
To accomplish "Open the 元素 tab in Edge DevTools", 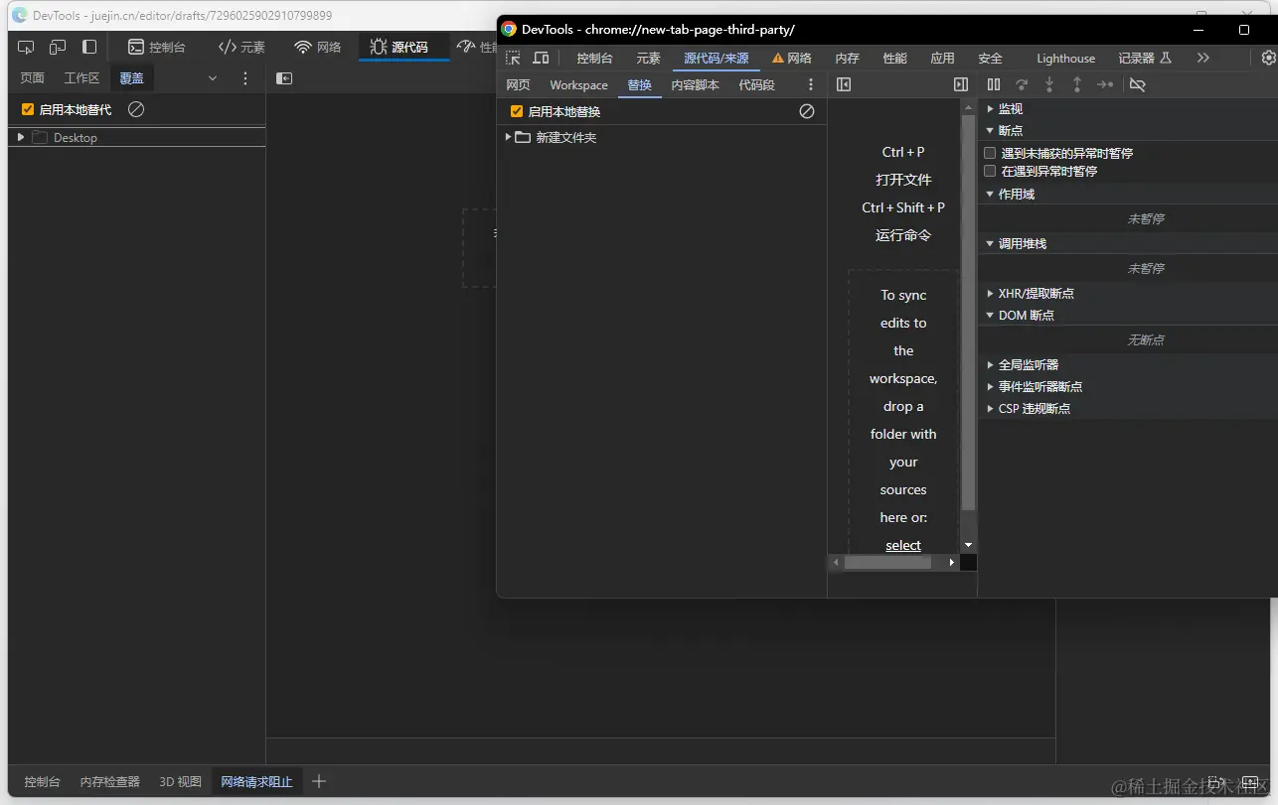I will [241, 47].
